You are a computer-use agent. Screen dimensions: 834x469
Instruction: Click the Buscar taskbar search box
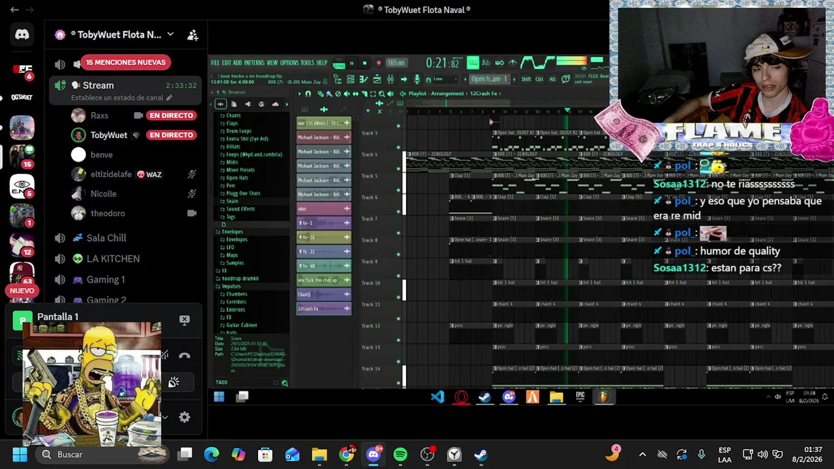coord(103,454)
